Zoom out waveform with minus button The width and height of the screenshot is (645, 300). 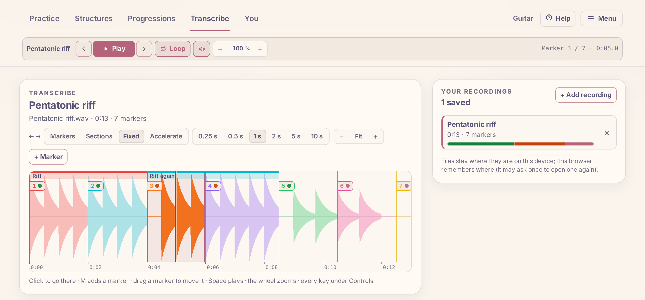click(x=341, y=137)
